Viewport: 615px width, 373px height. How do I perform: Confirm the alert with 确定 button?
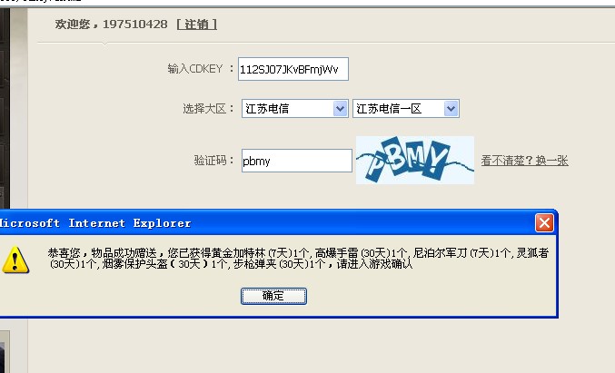tap(273, 296)
